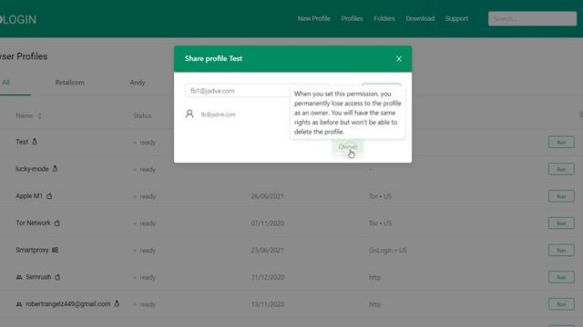Click the shared user fb@jadve.com
Screen dimensions: 583x327
tap(219, 114)
